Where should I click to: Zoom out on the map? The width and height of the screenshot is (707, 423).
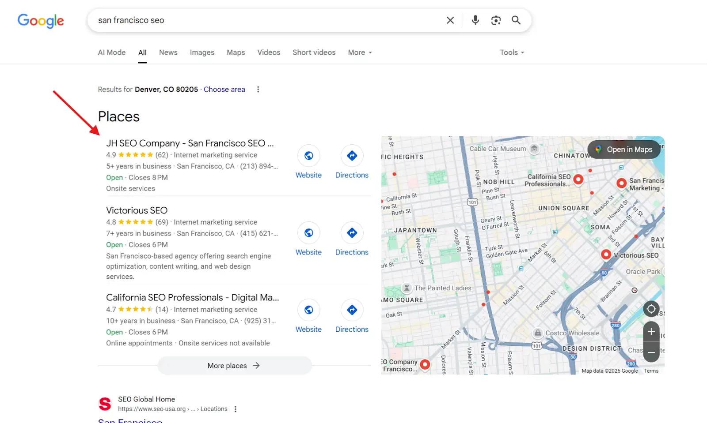pos(651,352)
